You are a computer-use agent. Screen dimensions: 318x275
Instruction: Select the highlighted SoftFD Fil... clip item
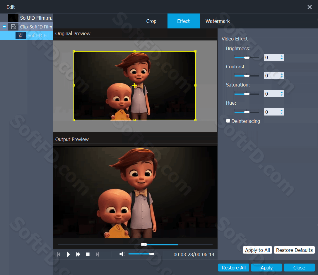pos(26,35)
